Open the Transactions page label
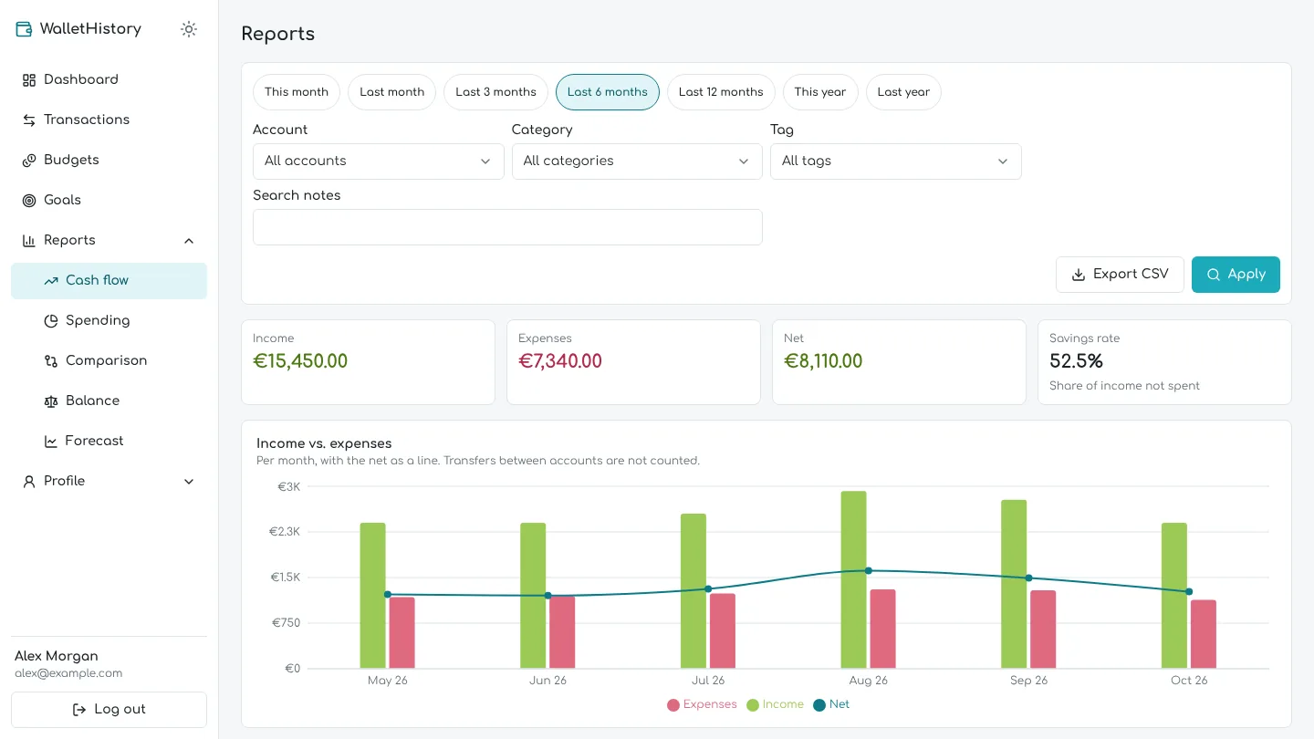This screenshot has width=1314, height=739. pos(87,120)
